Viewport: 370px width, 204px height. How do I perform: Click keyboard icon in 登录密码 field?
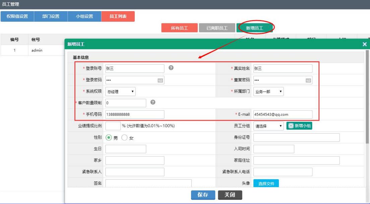160,80
